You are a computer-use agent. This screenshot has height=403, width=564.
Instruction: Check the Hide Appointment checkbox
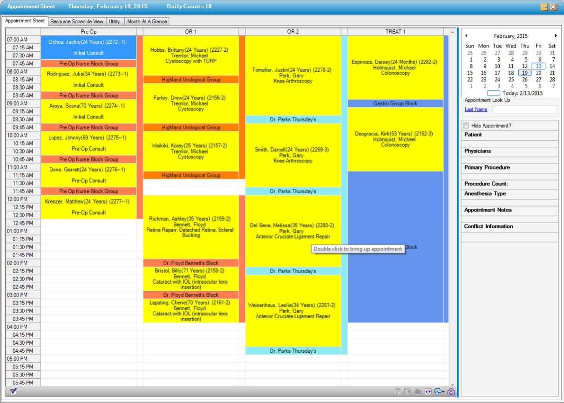(x=467, y=126)
